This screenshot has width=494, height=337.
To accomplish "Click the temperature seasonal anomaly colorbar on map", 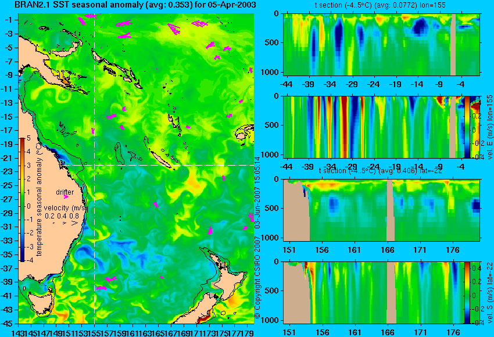I will coord(23,200).
